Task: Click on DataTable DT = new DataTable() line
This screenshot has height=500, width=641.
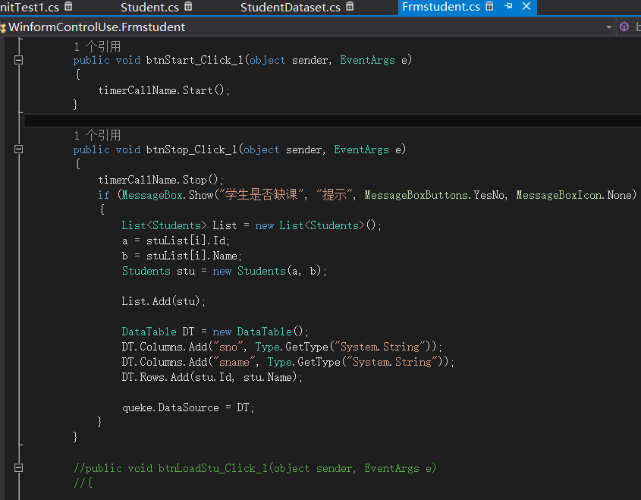Action: tap(215, 332)
